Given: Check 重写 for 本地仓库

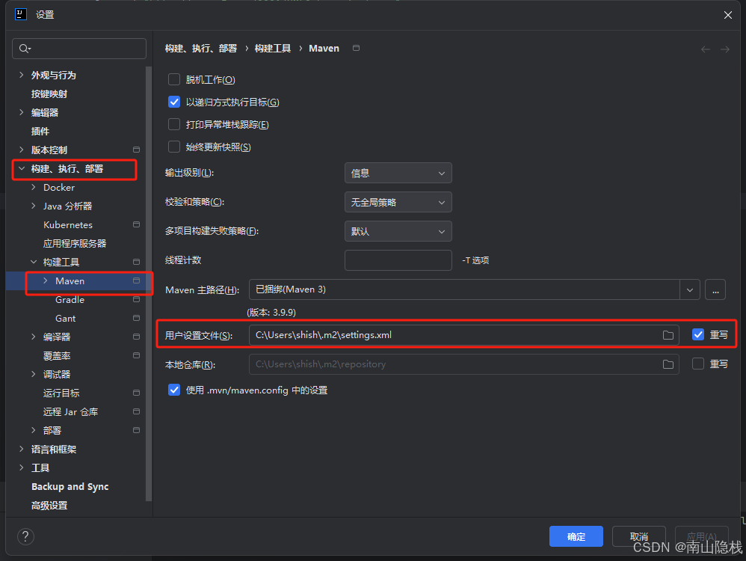Looking at the screenshot, I should tap(698, 364).
